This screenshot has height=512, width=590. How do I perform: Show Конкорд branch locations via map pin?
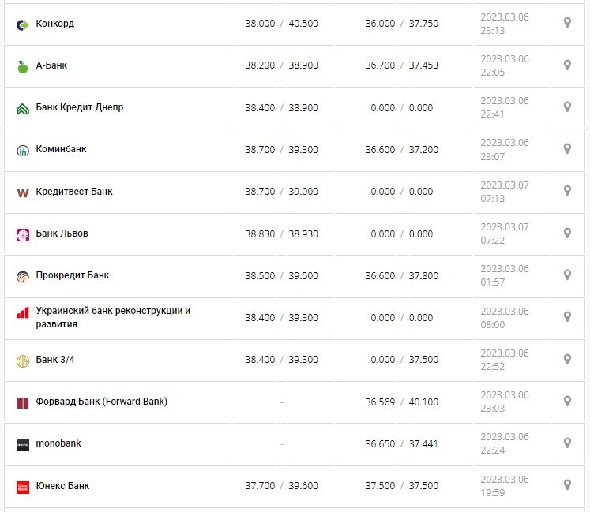point(566,23)
